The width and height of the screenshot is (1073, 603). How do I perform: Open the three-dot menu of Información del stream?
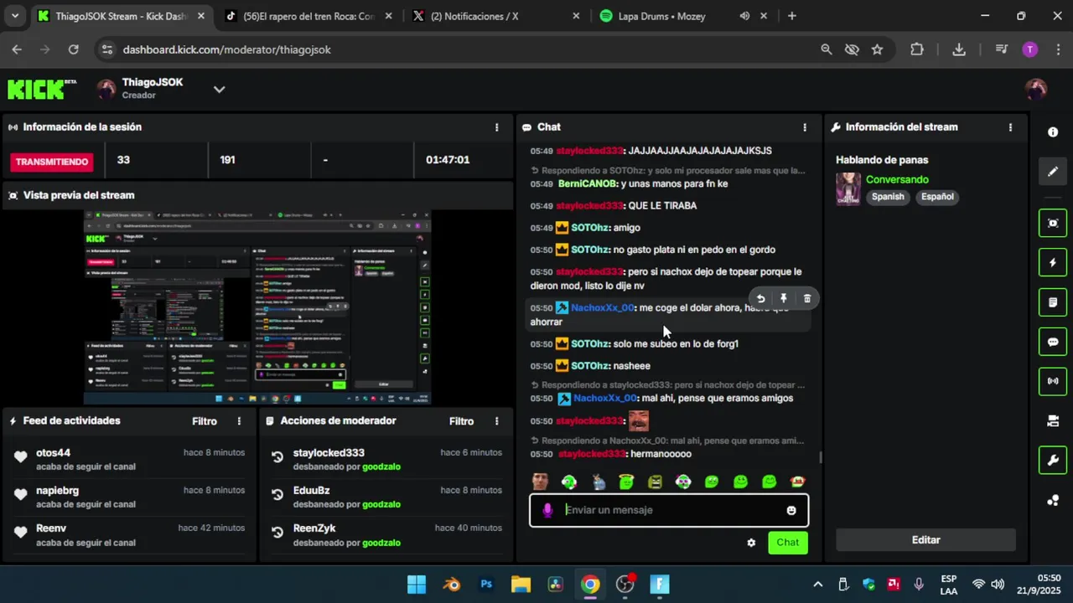[x=1010, y=127]
